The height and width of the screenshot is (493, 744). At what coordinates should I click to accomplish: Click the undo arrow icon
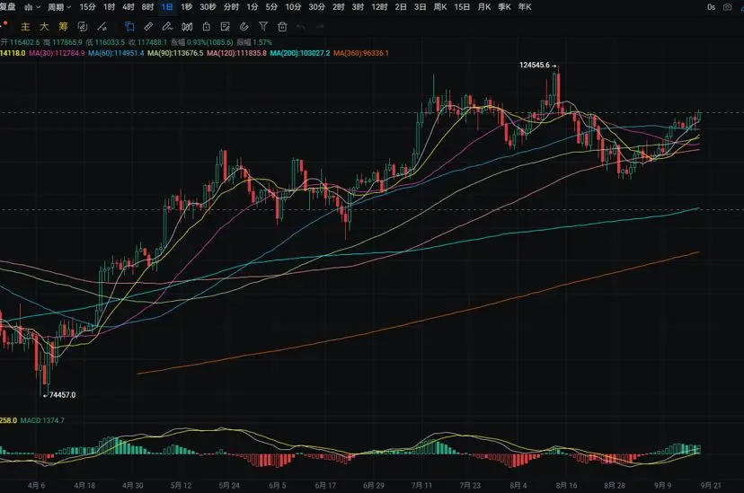click(x=301, y=27)
